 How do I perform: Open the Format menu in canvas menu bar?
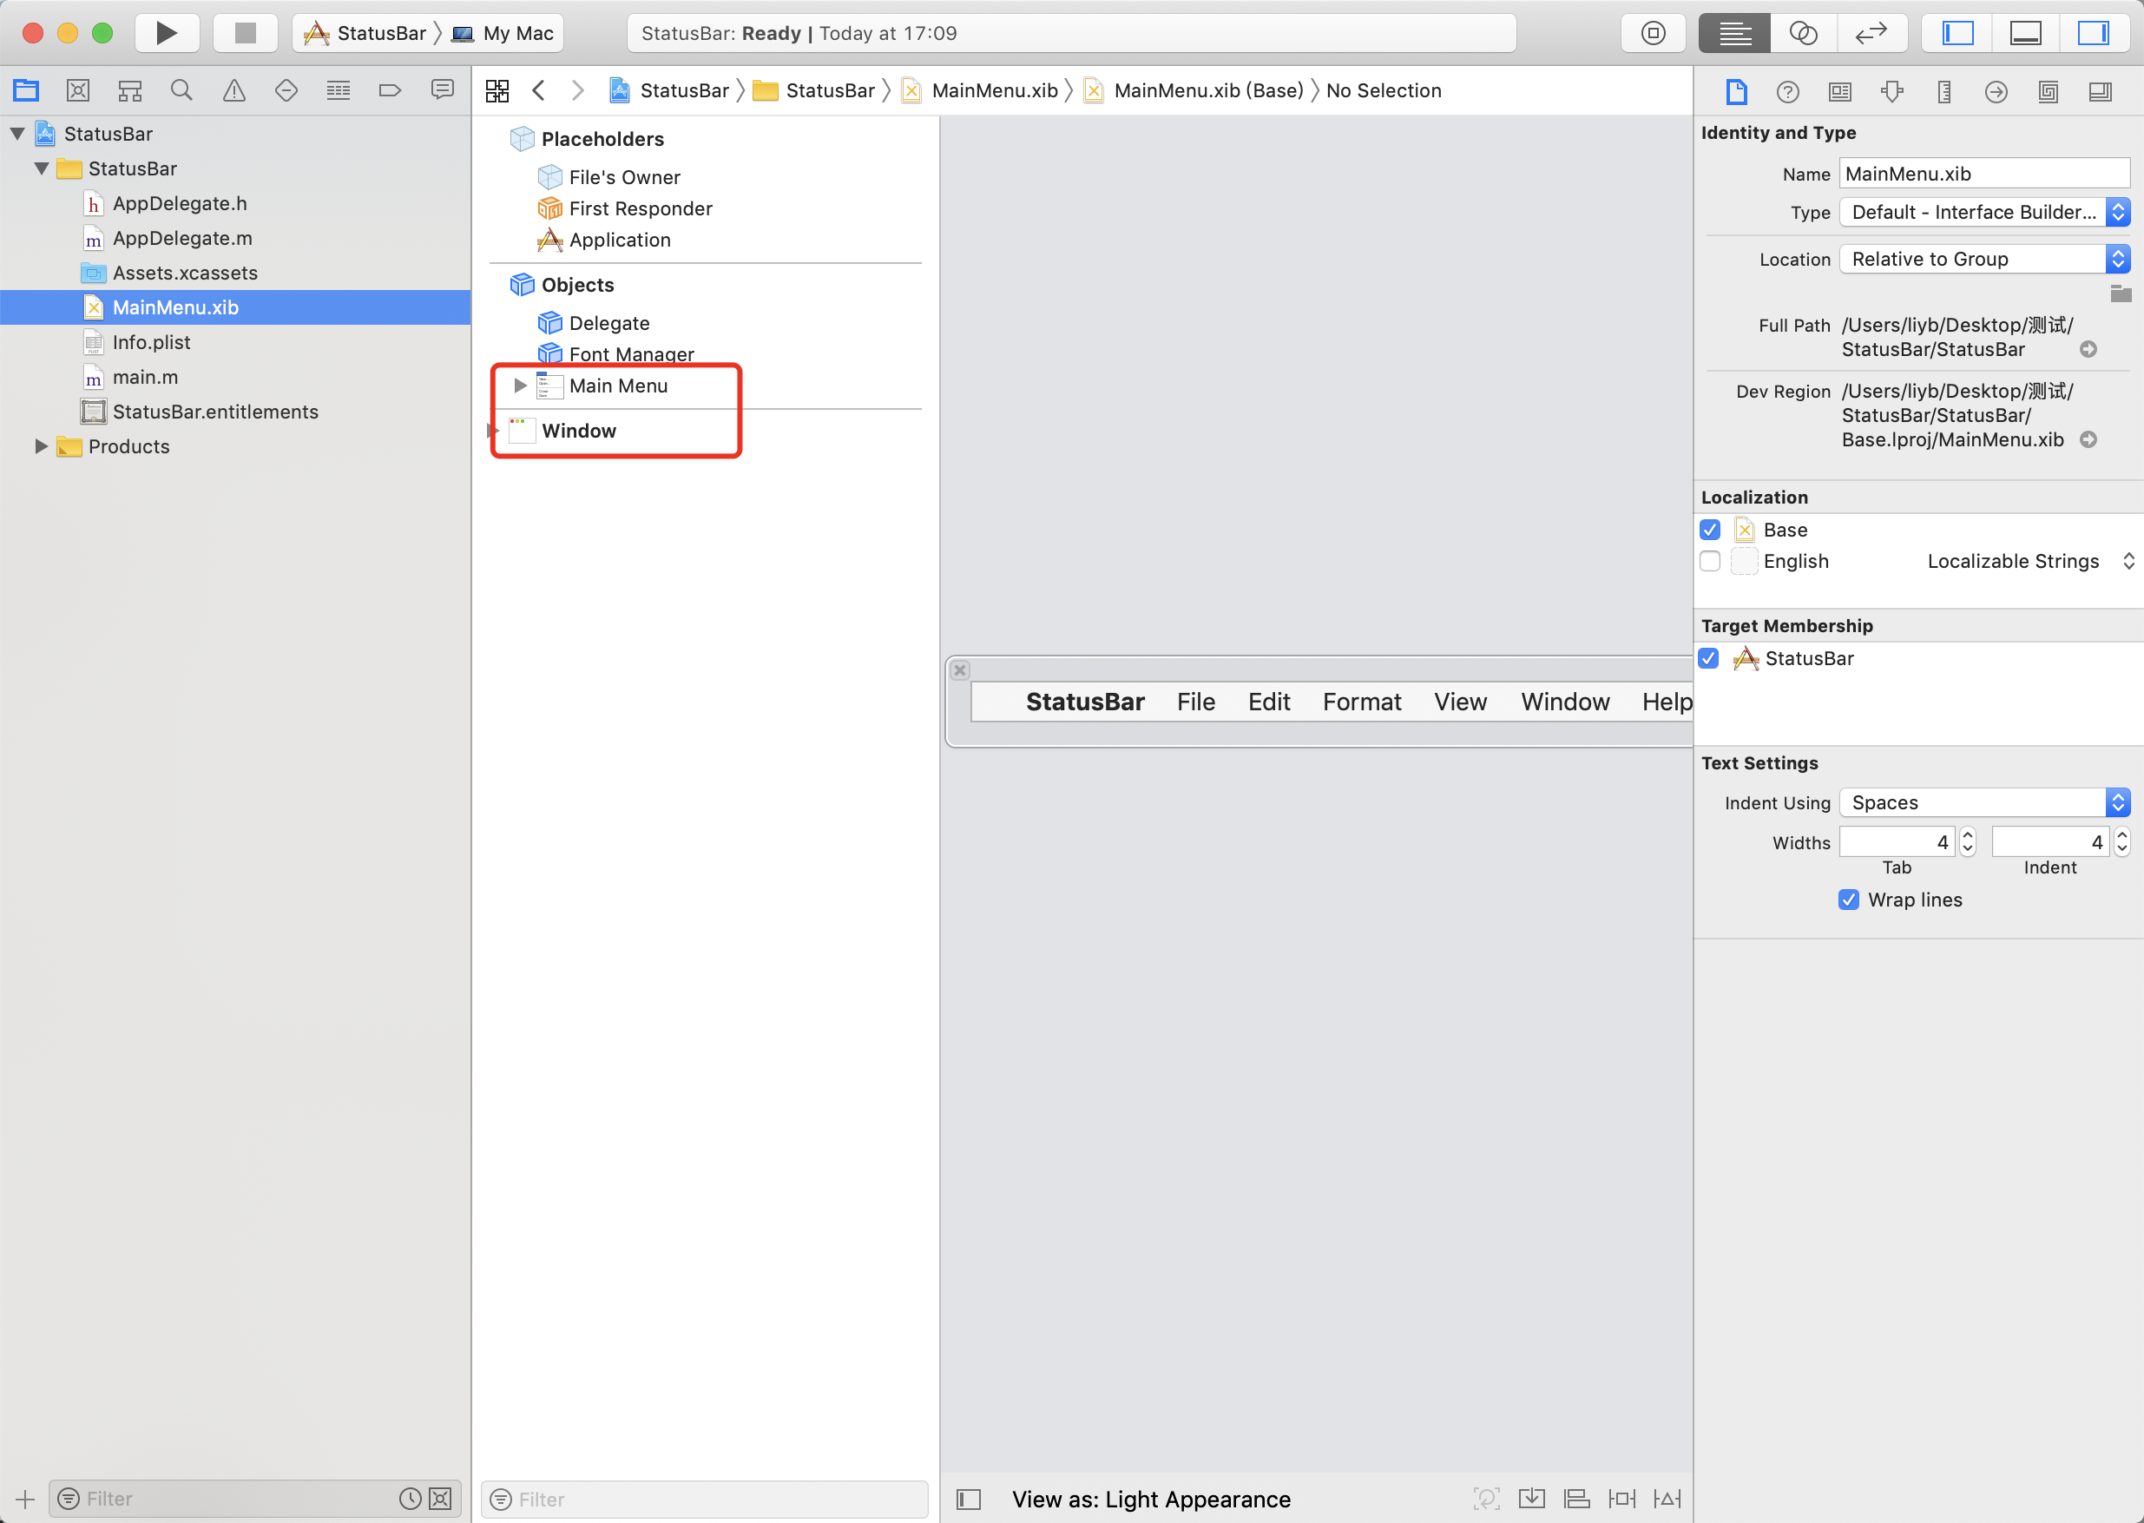click(1361, 702)
